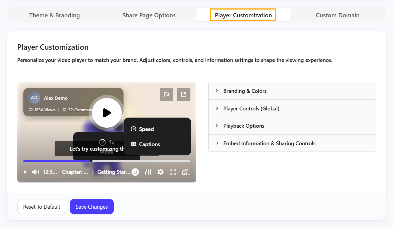Click the 1254 Views text
This screenshot has height=228, width=393.
tap(44, 110)
